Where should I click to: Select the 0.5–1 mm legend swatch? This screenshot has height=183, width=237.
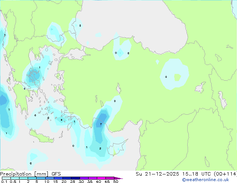[x=15, y=178]
